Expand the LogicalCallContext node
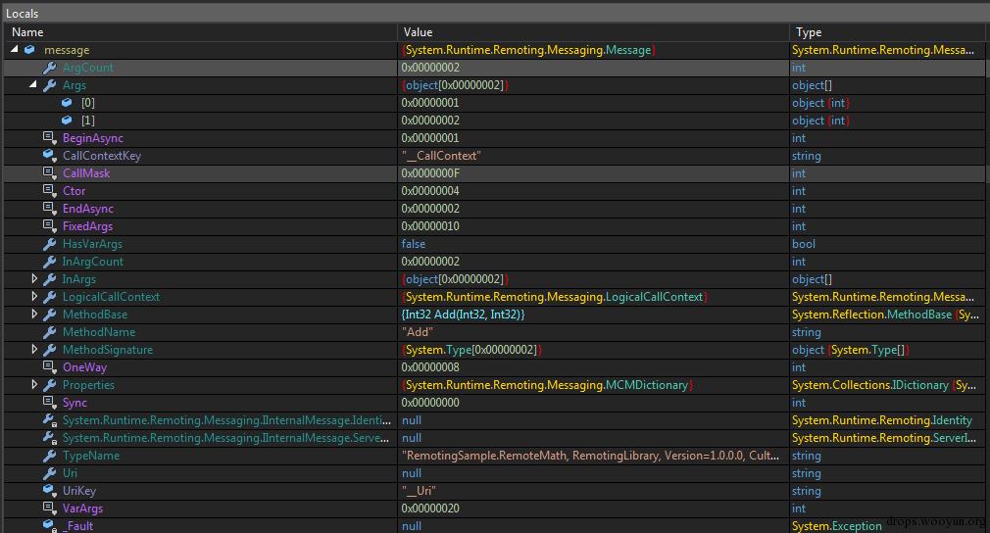 tap(34, 297)
